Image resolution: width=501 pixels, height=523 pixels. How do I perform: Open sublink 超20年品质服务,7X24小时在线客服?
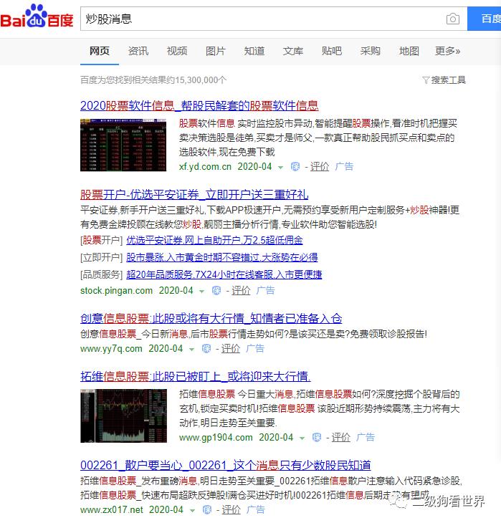click(x=224, y=275)
